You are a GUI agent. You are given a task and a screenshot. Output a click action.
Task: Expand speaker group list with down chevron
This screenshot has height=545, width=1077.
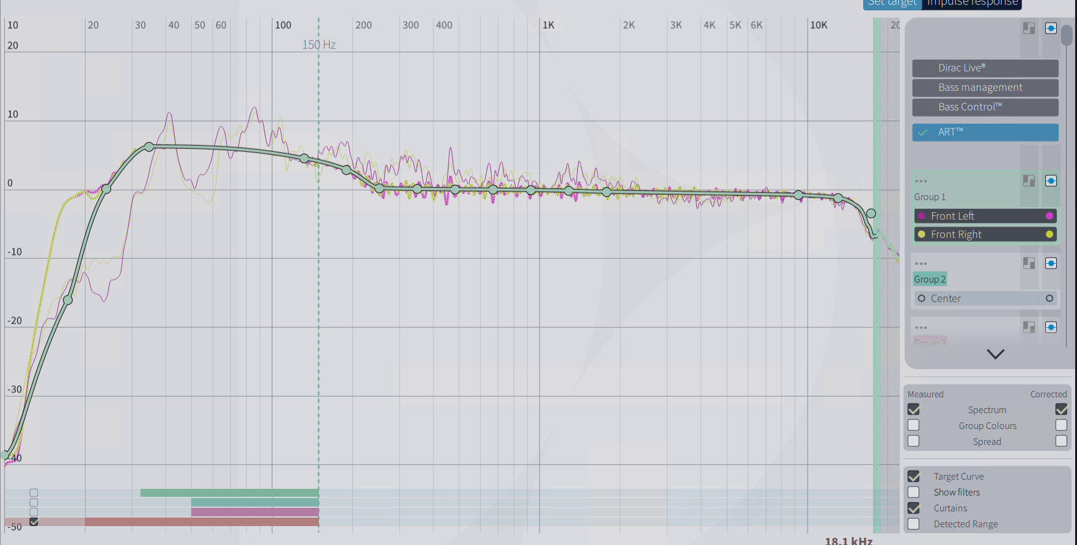click(x=995, y=354)
